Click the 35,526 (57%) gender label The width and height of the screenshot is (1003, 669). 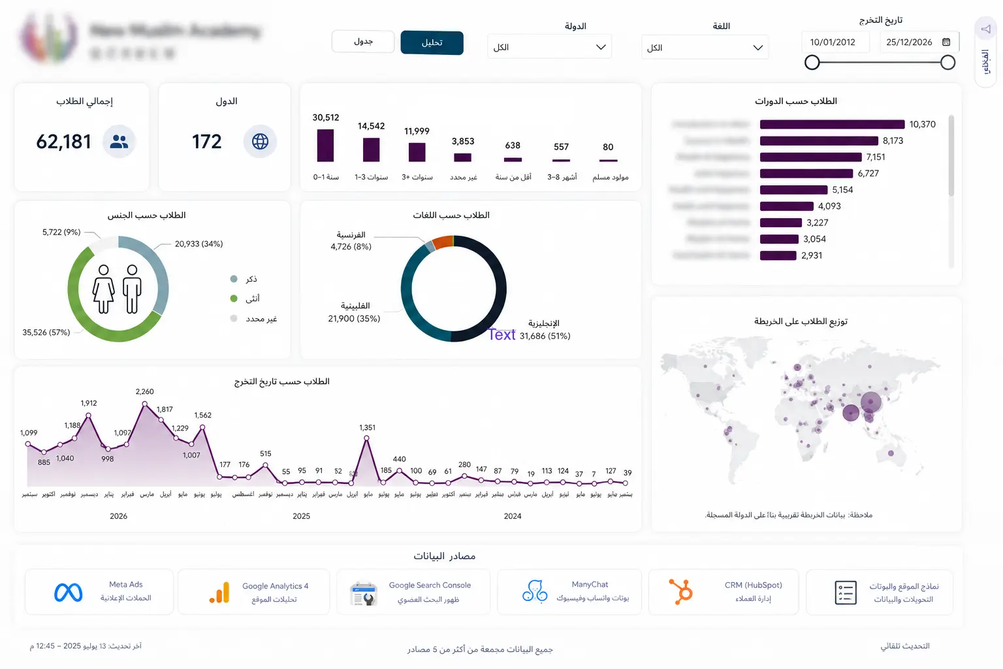(46, 333)
